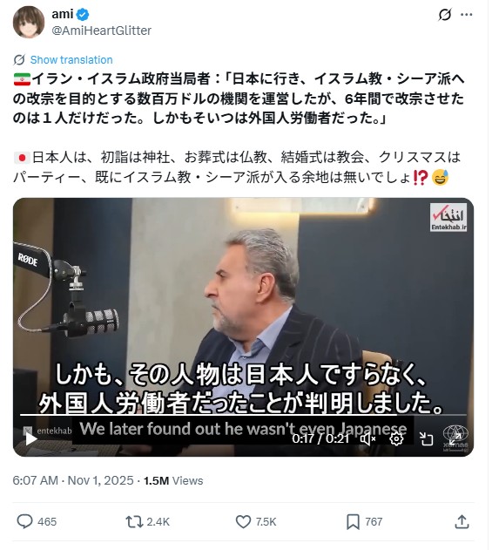Click the video progress bar

[x=243, y=415]
